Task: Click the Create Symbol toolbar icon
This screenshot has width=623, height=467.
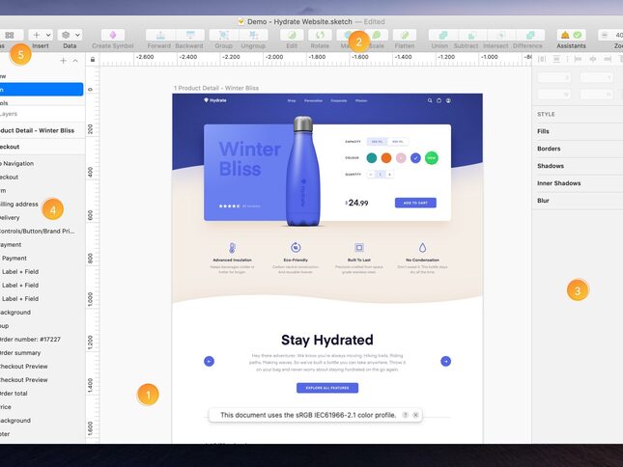Action: coord(113,36)
